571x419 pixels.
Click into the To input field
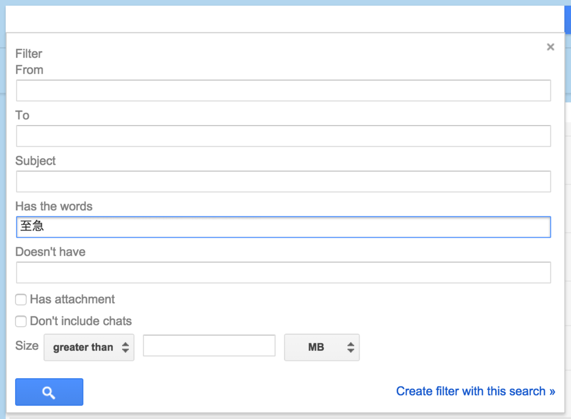click(283, 136)
